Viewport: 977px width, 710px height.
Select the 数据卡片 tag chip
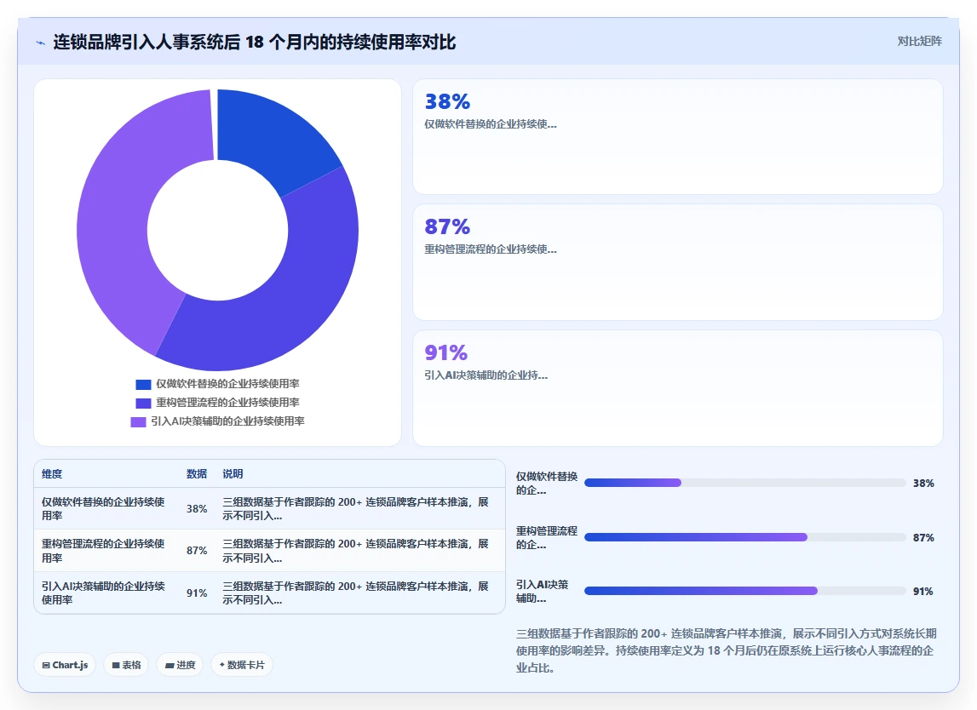(242, 665)
